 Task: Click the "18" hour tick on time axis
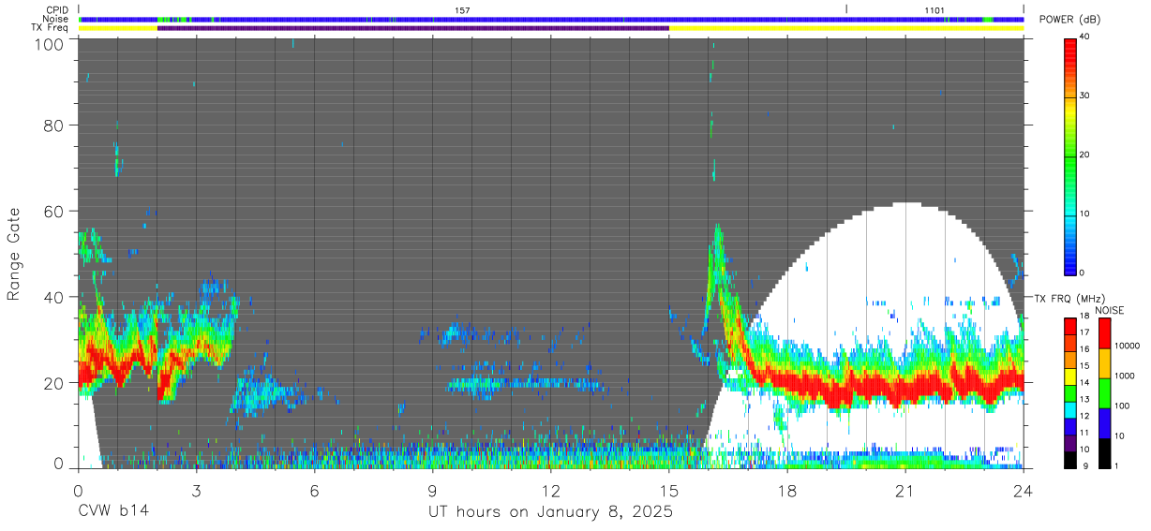point(786,490)
